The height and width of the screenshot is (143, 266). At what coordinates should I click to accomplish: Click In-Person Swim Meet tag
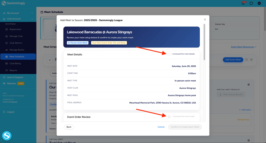[78, 43]
